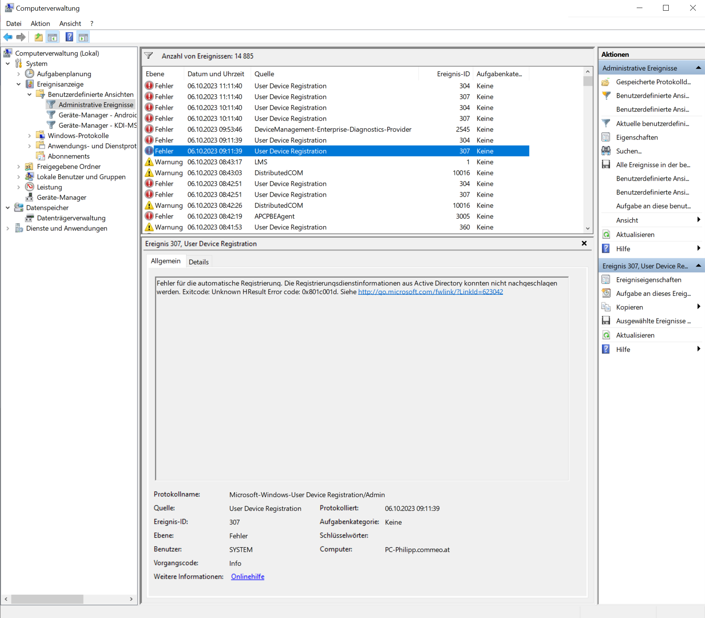Click event list scrollbar up arrow
Screen dimensions: 705x618
point(588,72)
